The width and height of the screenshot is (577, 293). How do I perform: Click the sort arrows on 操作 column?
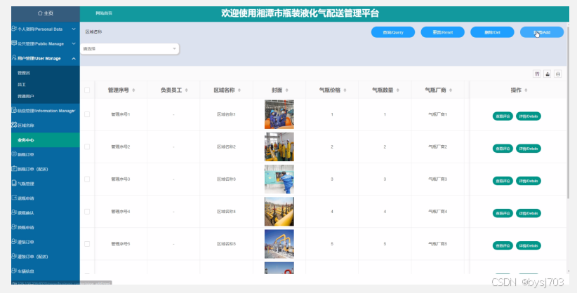(x=526, y=90)
